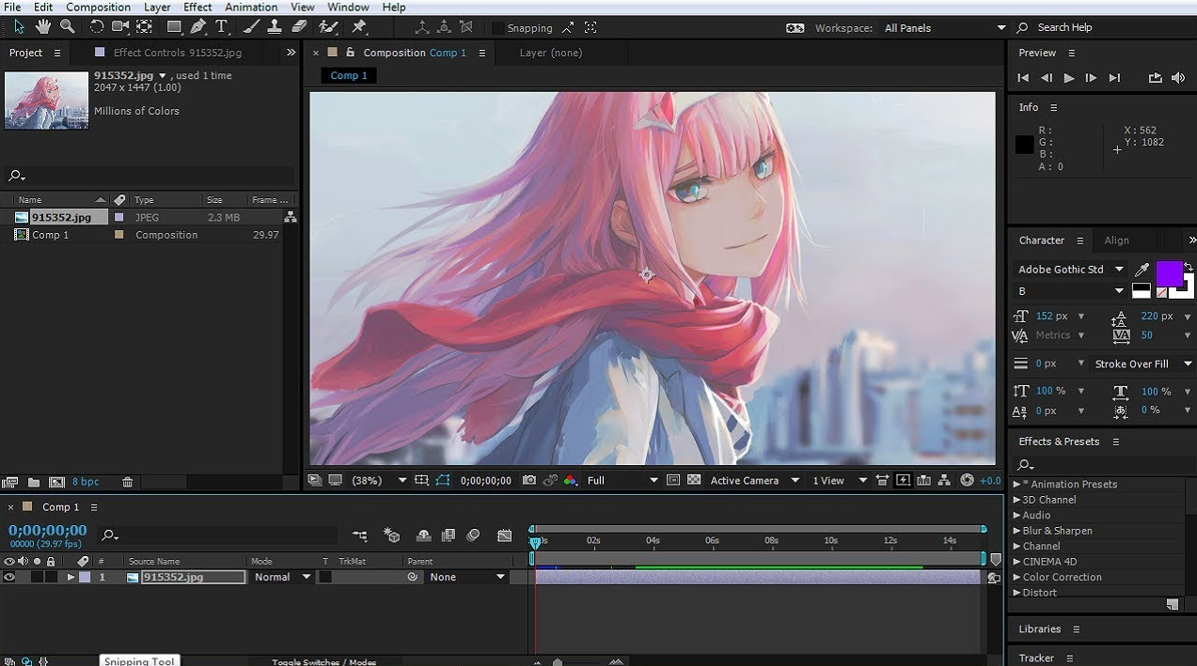Delete selected item with trash icon
The height and width of the screenshot is (666, 1197).
click(x=127, y=482)
